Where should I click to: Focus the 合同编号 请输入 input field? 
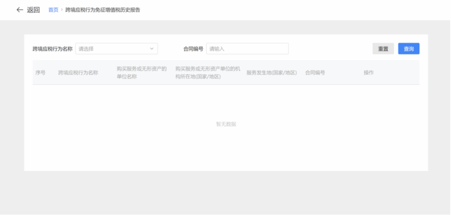point(247,49)
